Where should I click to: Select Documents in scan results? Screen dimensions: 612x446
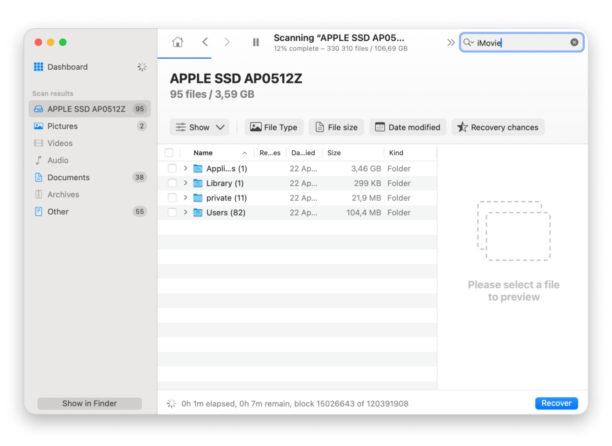click(68, 178)
